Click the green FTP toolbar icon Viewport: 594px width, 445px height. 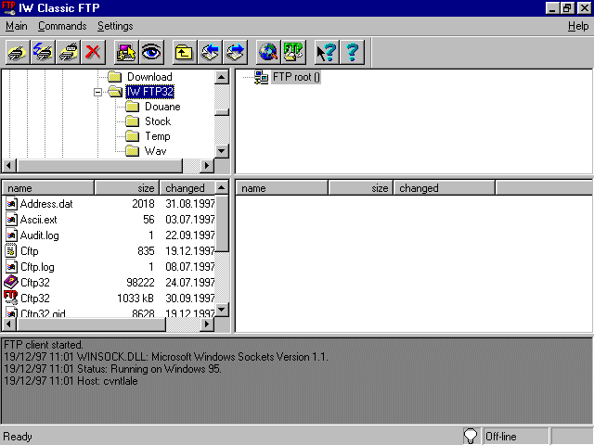[293, 51]
